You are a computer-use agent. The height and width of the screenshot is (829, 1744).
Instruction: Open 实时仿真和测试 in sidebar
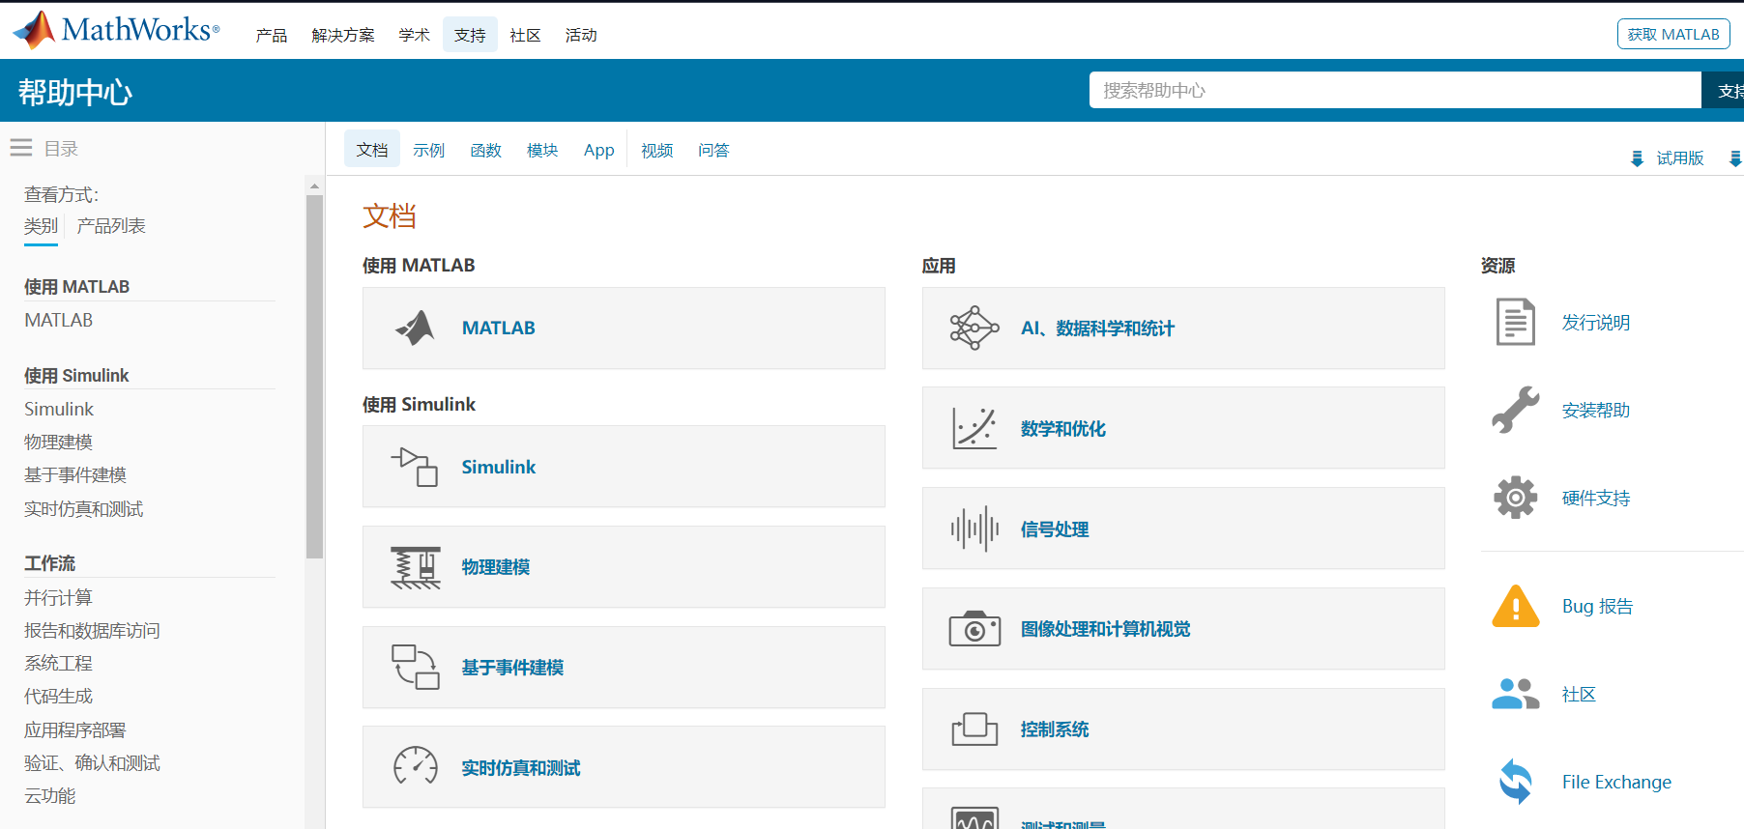coord(84,508)
